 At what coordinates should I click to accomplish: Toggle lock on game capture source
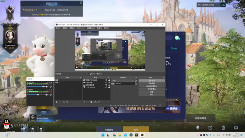(x=109, y=82)
